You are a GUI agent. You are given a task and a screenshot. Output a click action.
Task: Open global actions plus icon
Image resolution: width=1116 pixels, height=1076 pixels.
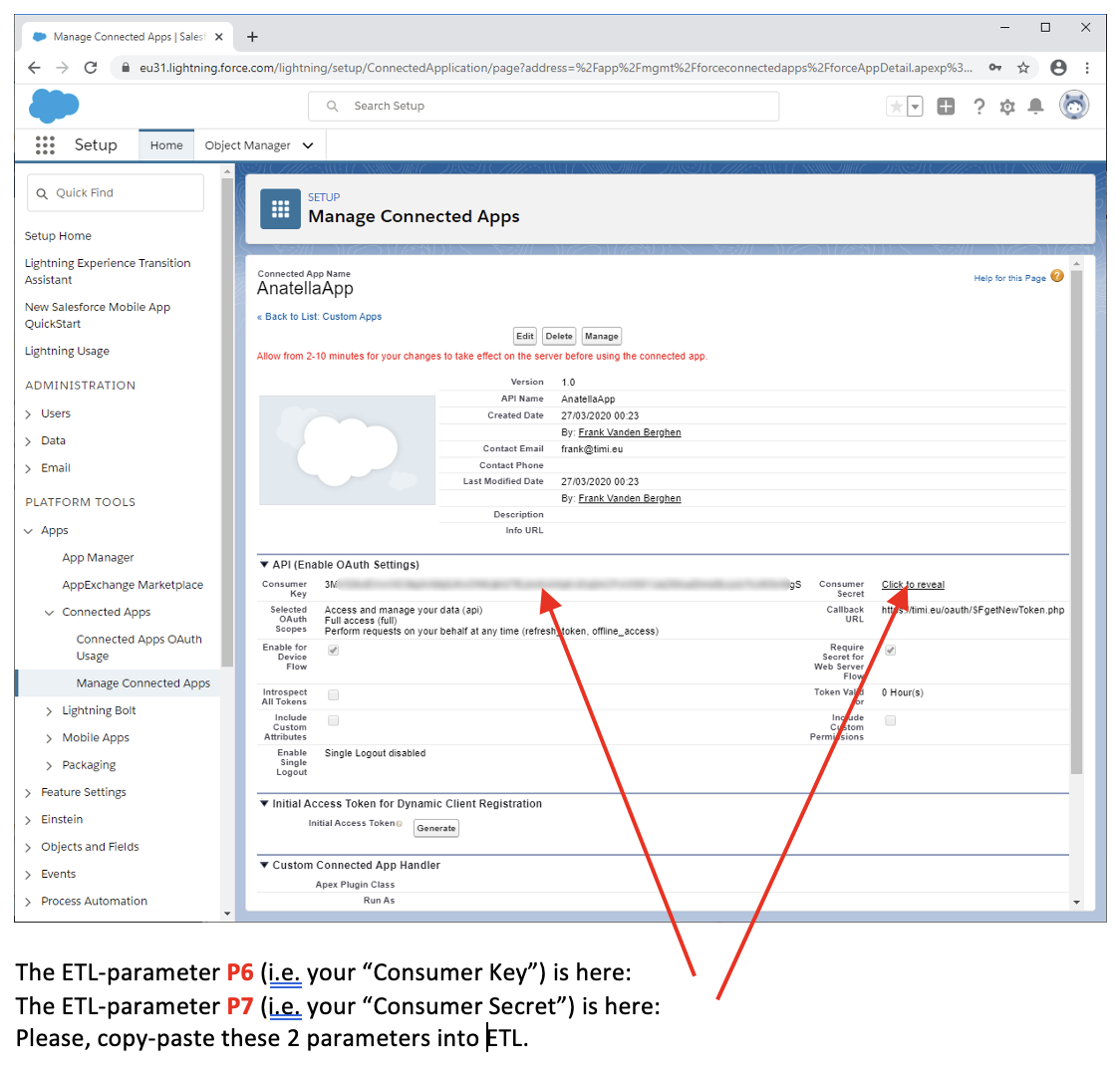pos(946,107)
